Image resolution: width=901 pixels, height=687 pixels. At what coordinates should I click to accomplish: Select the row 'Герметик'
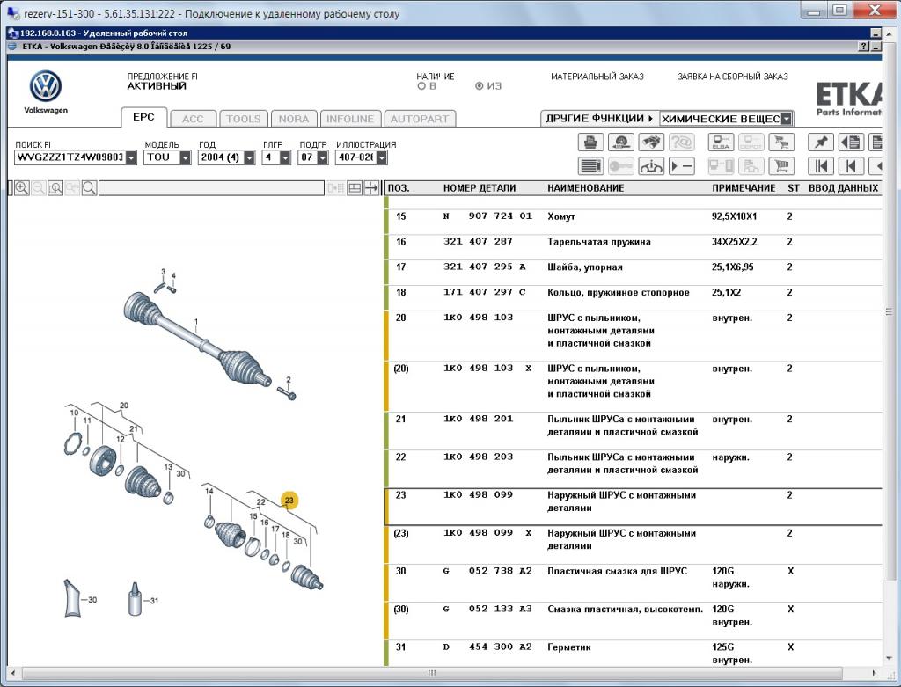(x=633, y=653)
